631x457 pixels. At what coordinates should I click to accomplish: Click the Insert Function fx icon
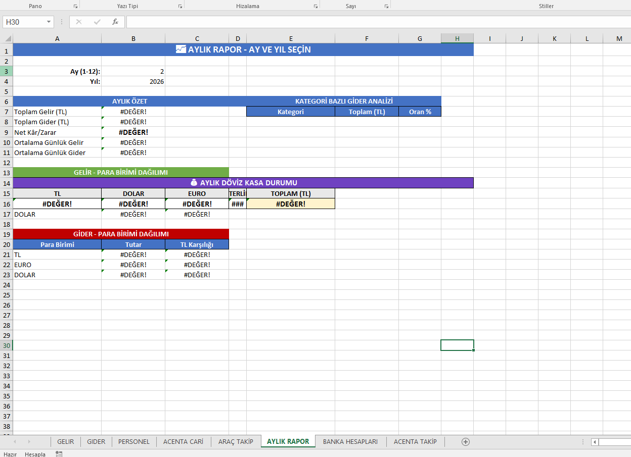(x=115, y=22)
